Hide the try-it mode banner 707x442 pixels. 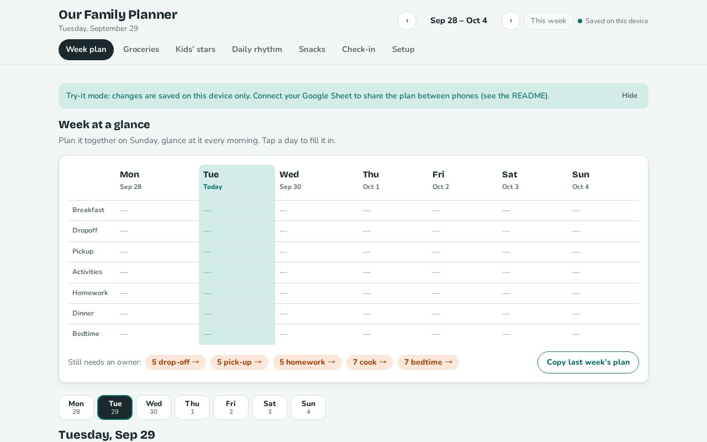click(630, 96)
